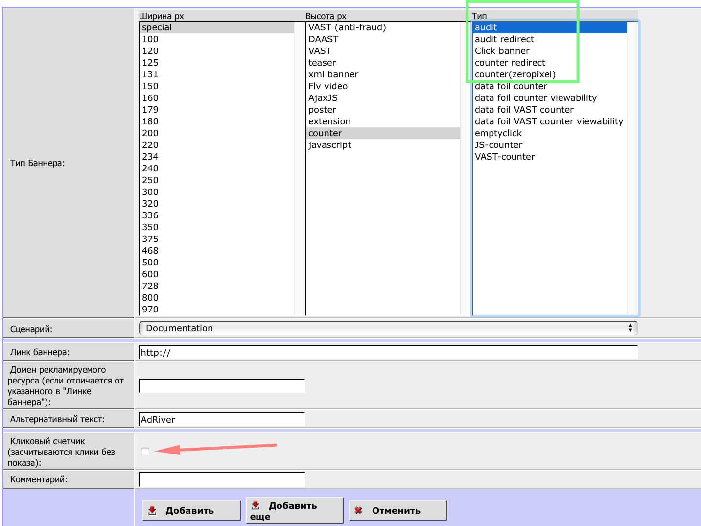Select plain 'VAST' in the height list
The height and width of the screenshot is (526, 701).
point(383,51)
